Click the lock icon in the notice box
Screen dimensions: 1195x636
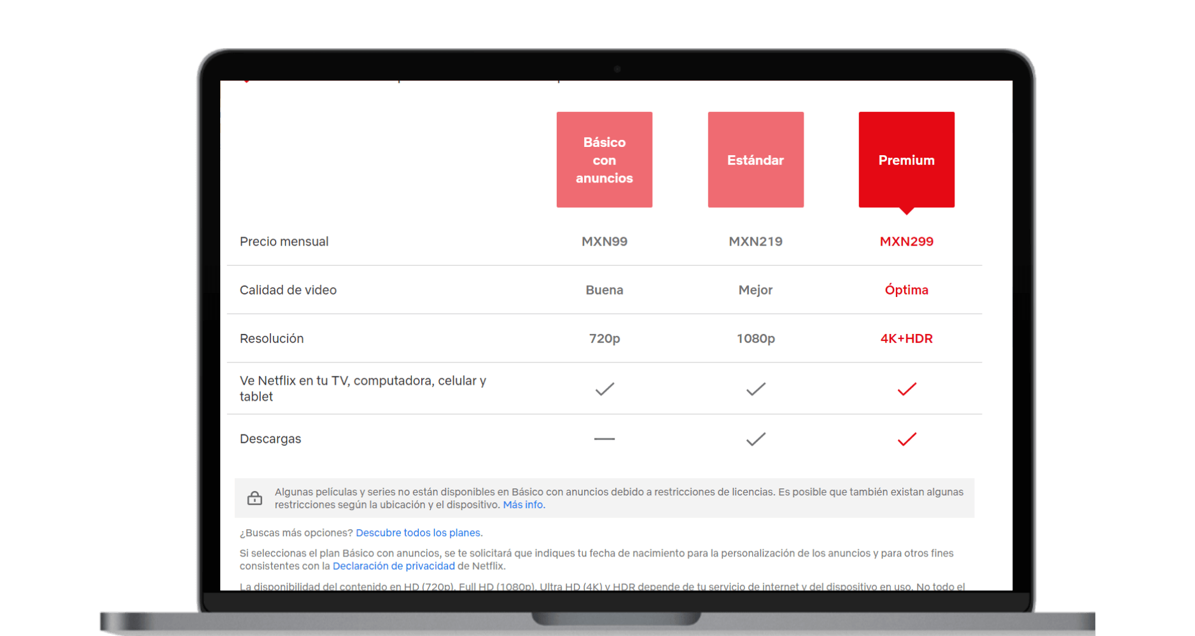pyautogui.click(x=255, y=498)
